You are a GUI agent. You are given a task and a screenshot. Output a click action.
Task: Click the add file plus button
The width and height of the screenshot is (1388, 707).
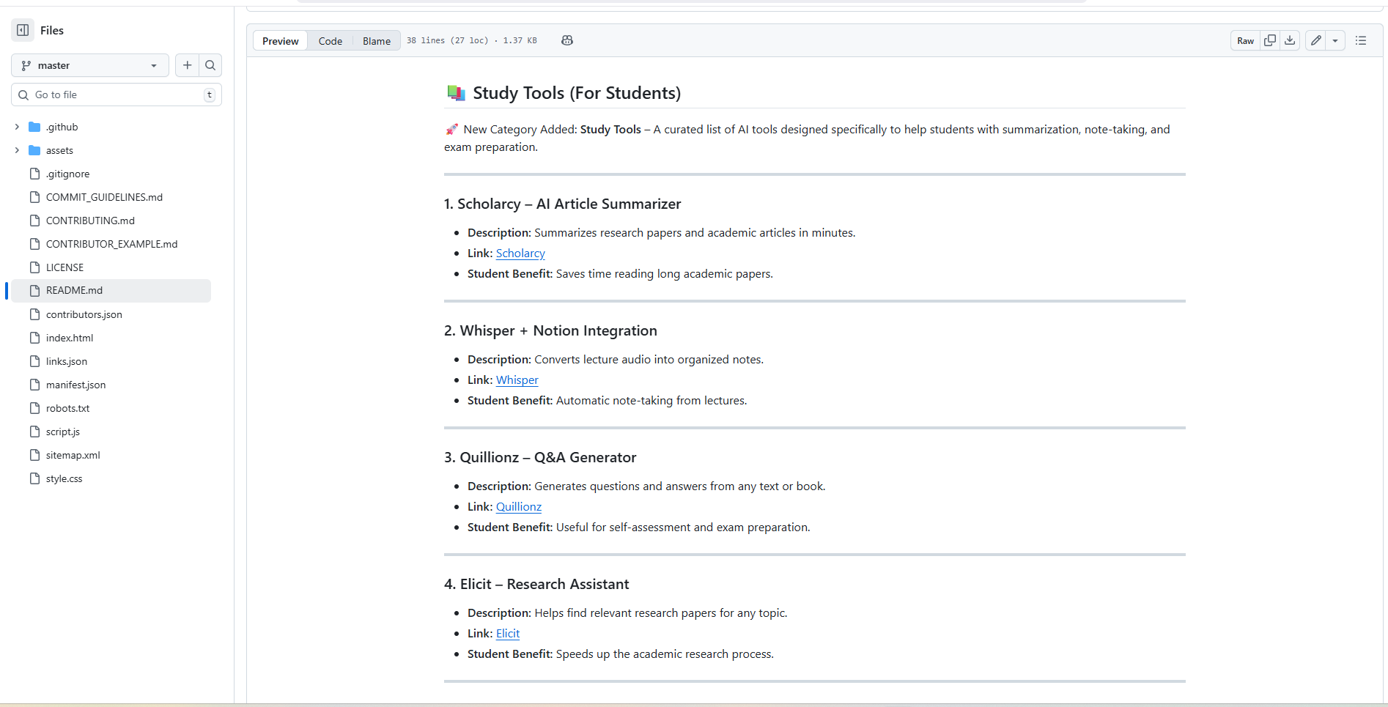coord(188,65)
